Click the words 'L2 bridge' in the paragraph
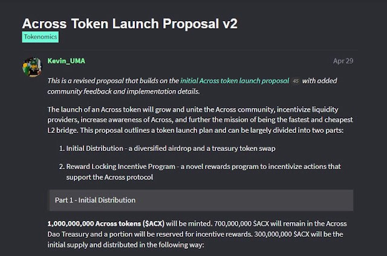This screenshot has height=256, width=387. pyautogui.click(x=64, y=131)
